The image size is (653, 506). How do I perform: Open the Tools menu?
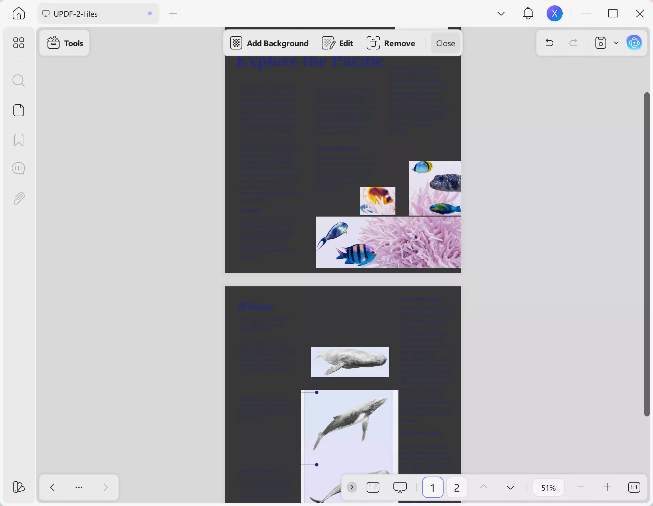click(65, 43)
